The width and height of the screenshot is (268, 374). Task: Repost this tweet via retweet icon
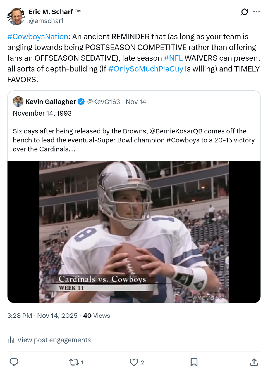[x=74, y=362]
